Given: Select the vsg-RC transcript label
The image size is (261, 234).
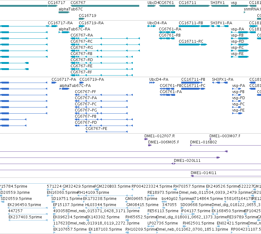Looking at the screenshot, I should (237, 48).
